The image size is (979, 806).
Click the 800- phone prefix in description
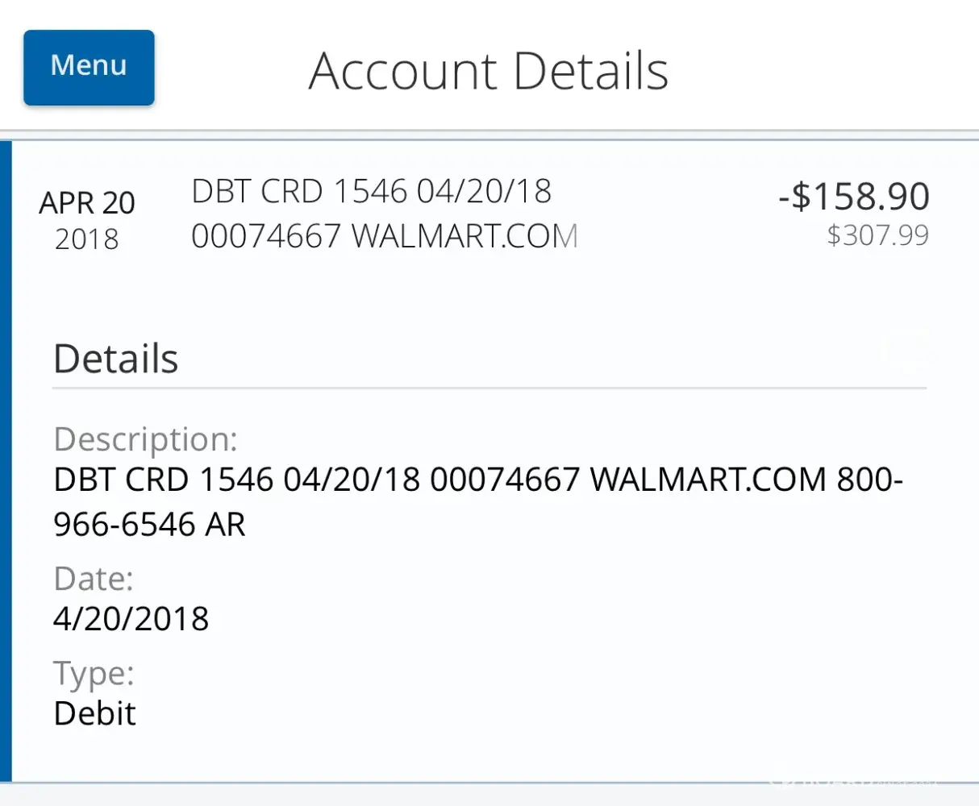(x=869, y=480)
